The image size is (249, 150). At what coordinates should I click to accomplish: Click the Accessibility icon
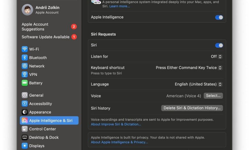coord(25,103)
